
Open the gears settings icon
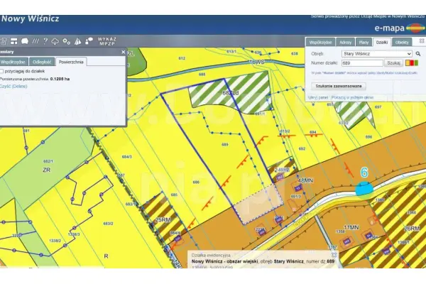67,41
